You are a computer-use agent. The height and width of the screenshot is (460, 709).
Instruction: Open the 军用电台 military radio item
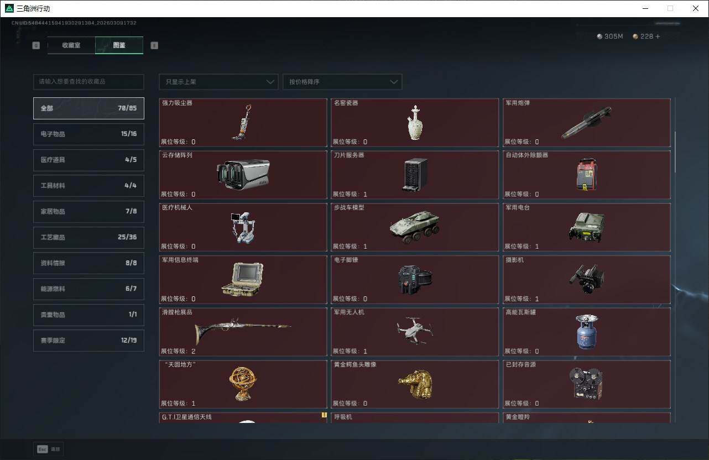586,227
